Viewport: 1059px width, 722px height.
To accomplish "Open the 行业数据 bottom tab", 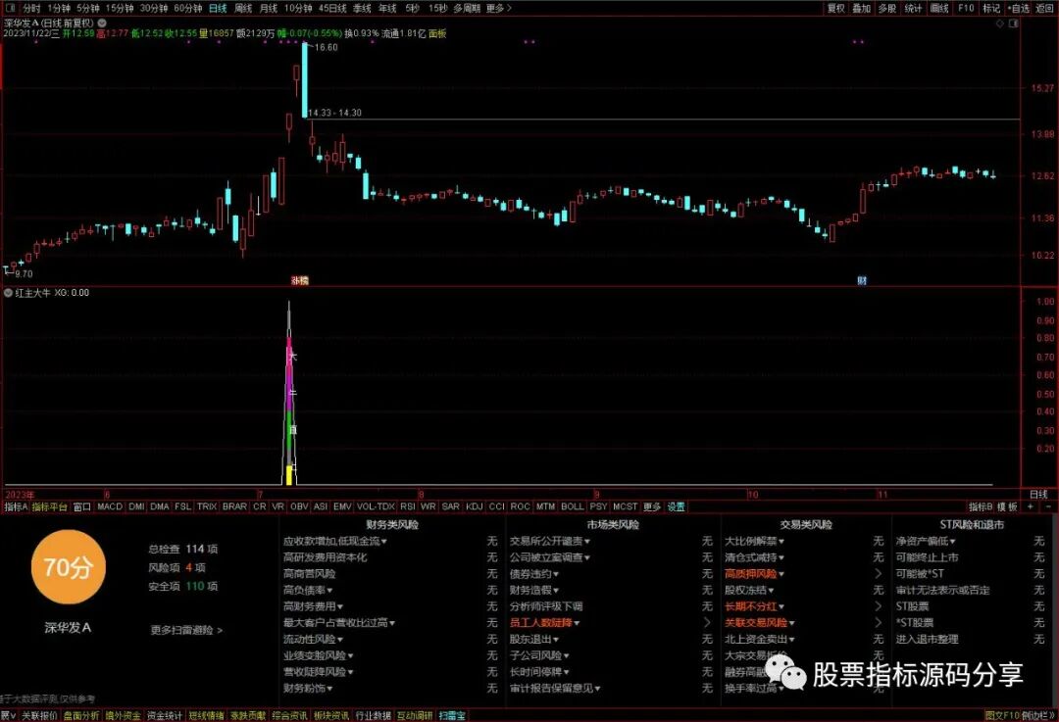I will pyautogui.click(x=373, y=715).
